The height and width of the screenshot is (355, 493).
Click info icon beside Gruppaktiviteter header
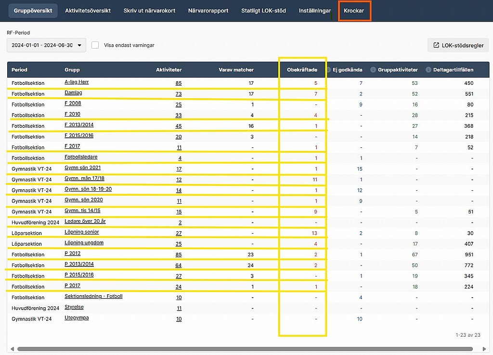(373, 70)
